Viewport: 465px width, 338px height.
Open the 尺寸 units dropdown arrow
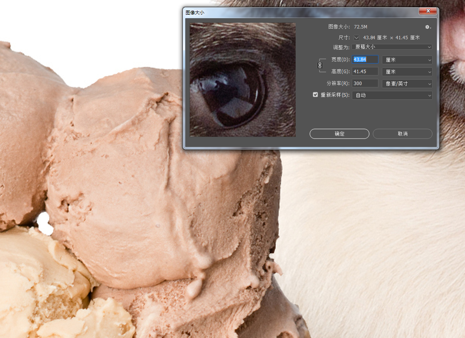pyautogui.click(x=356, y=38)
